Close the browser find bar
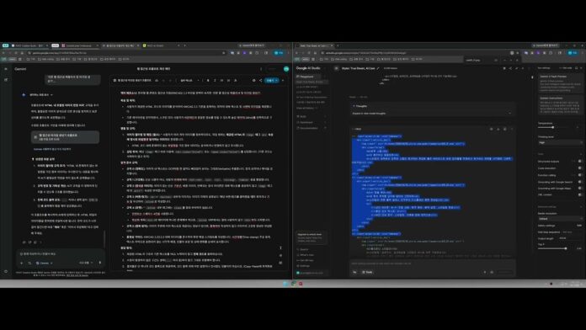The width and height of the screenshot is (586, 330). (x=517, y=60)
